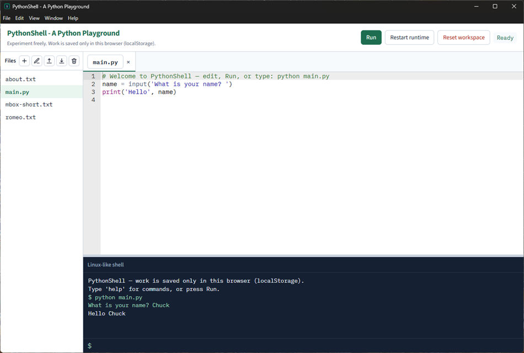Click the 'Type help for commands' line
Screen dimensions: 524x353
(x=154, y=289)
